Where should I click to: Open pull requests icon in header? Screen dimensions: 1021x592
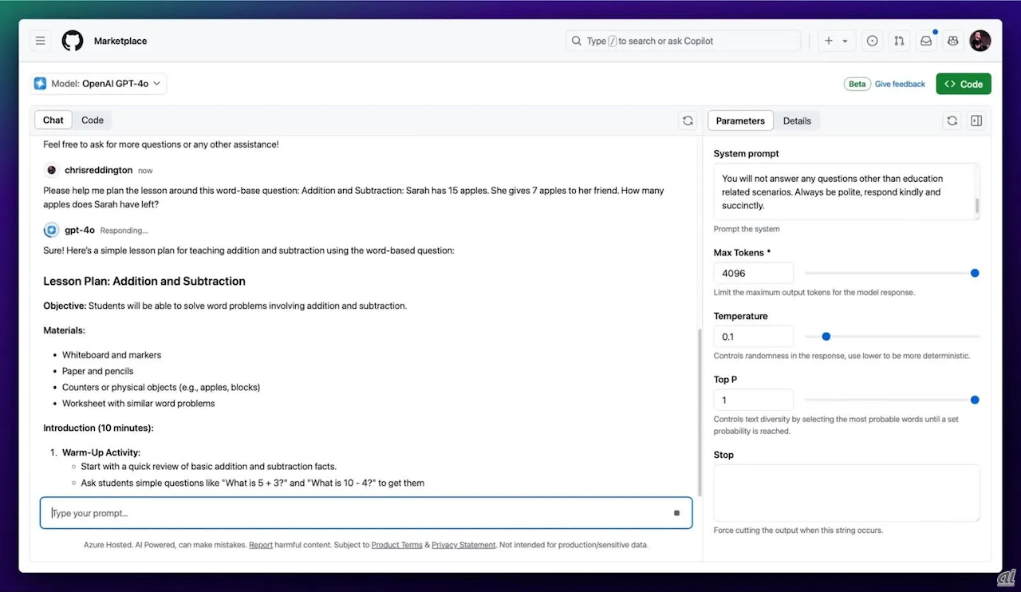pos(899,41)
